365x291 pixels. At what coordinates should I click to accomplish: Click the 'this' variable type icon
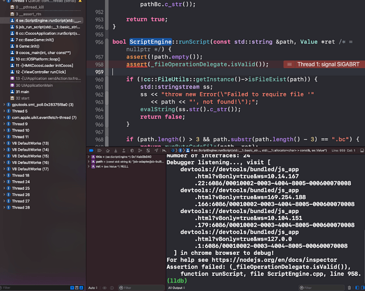click(93, 157)
